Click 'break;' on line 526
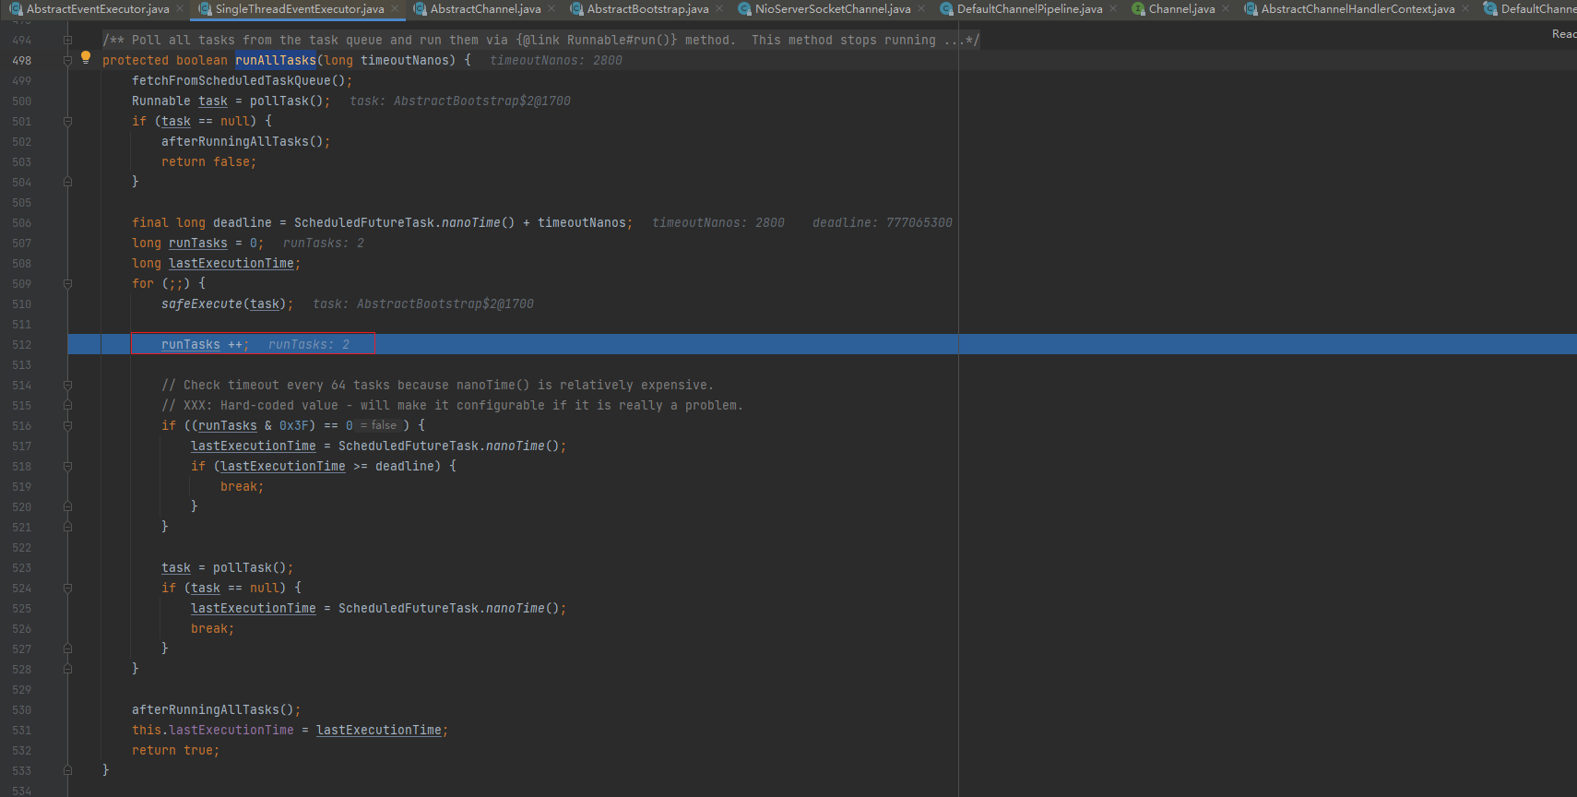1577x797 pixels. (212, 629)
